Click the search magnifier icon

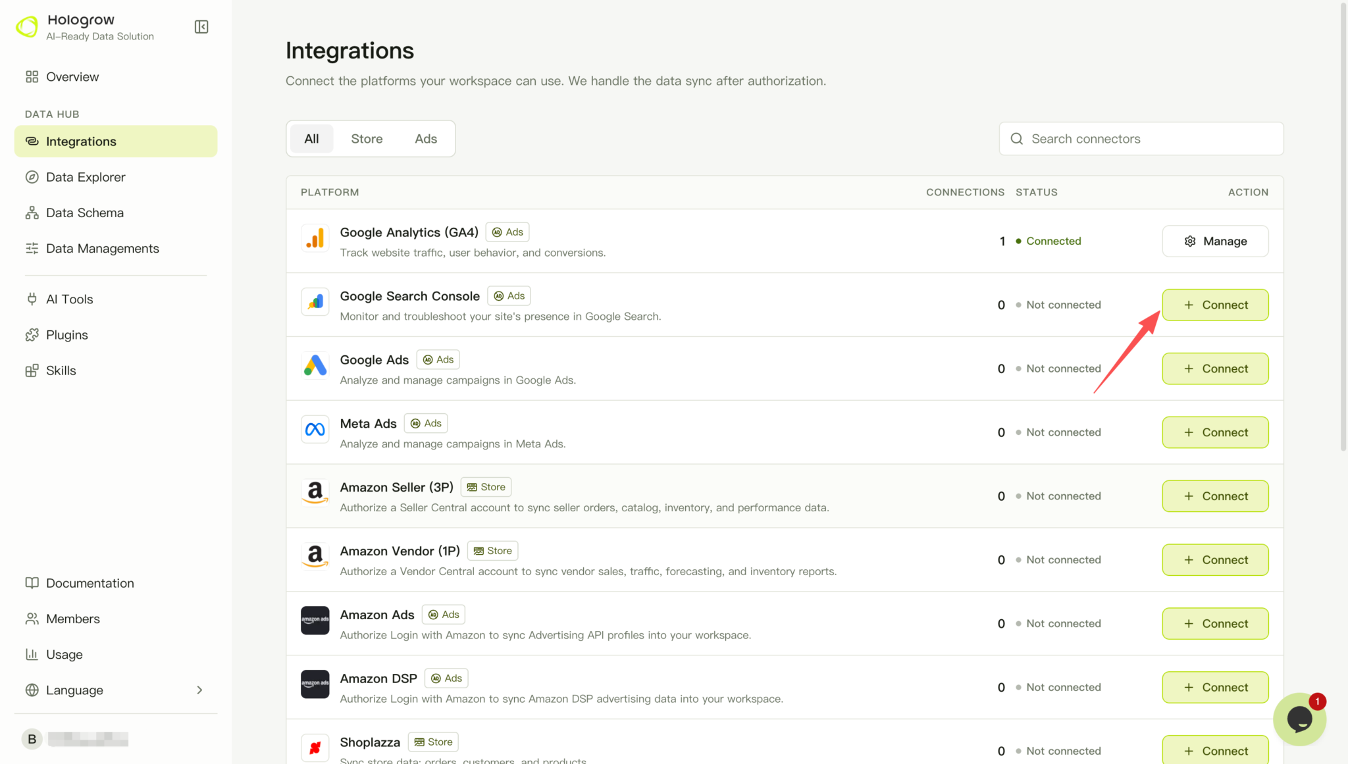[x=1017, y=139]
